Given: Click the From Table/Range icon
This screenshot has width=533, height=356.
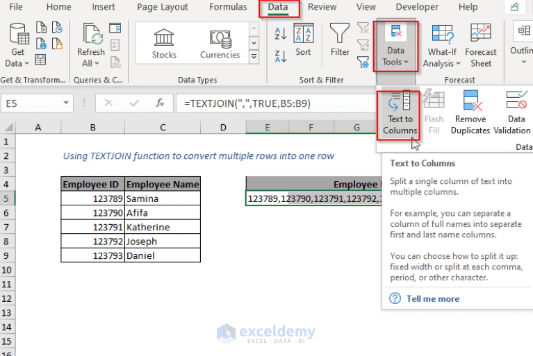Looking at the screenshot, I should [x=40, y=60].
